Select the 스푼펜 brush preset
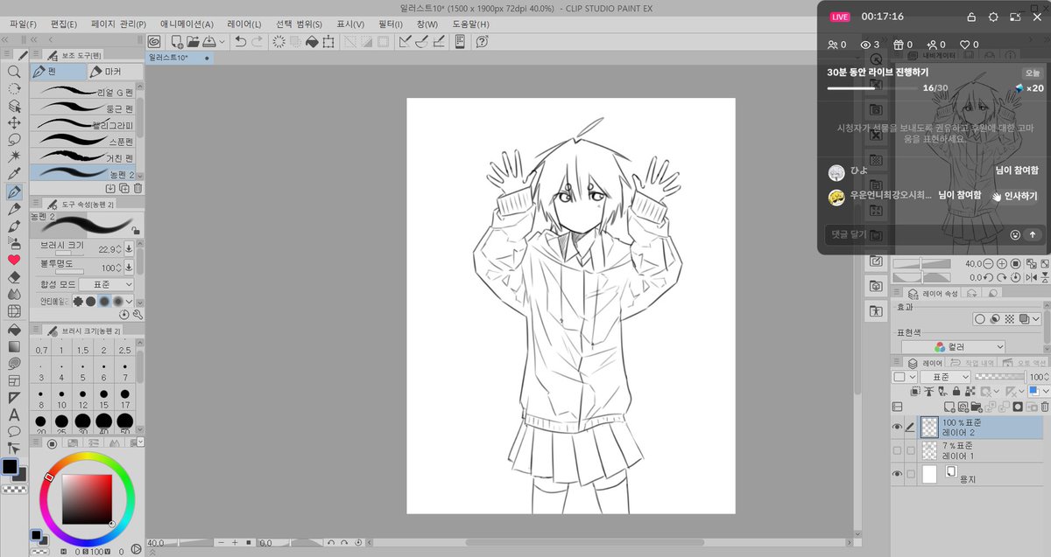This screenshot has width=1051, height=557. pos(84,141)
